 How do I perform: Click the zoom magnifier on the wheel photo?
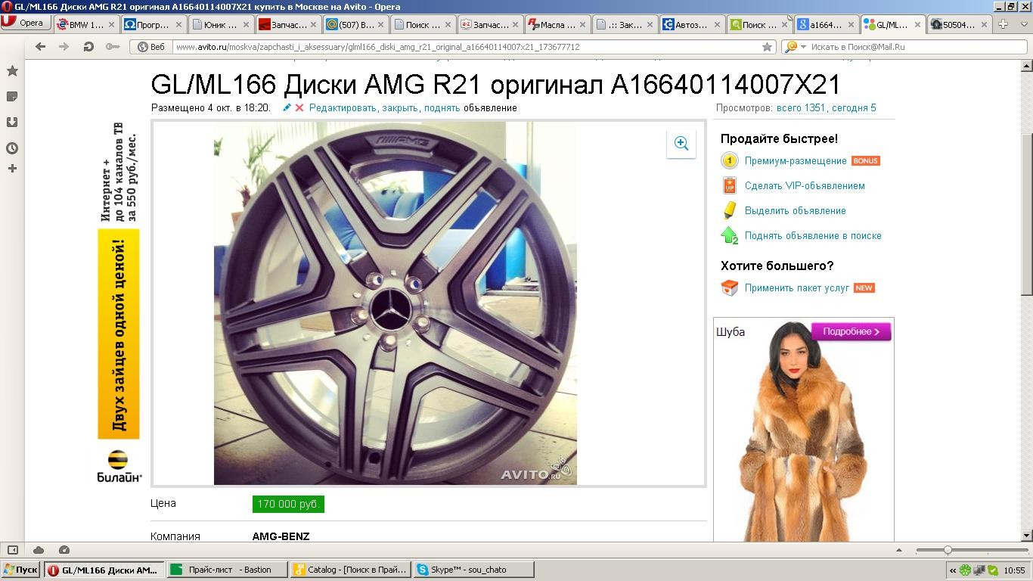pyautogui.click(x=681, y=144)
